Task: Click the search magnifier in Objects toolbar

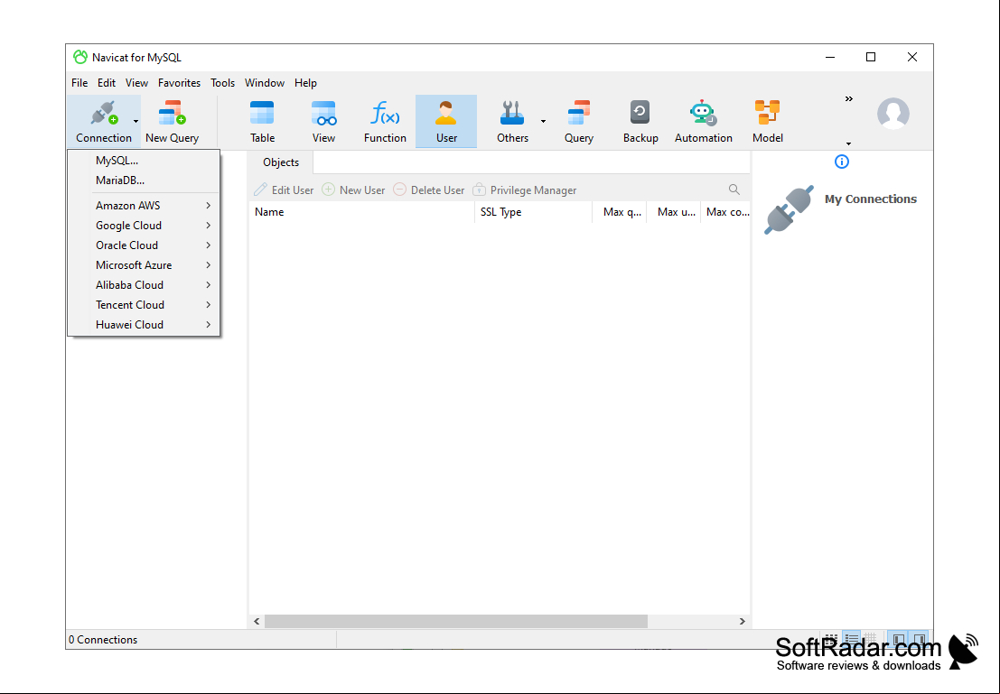Action: coord(734,190)
